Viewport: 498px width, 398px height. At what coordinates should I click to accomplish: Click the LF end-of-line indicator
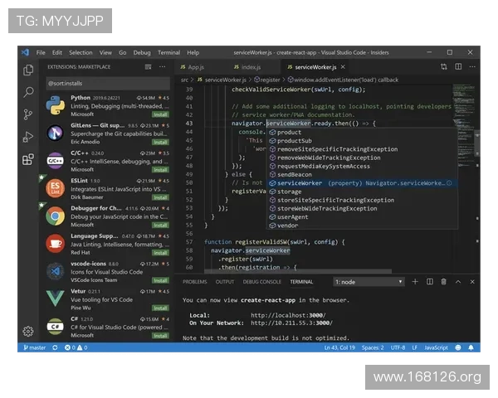click(x=414, y=347)
